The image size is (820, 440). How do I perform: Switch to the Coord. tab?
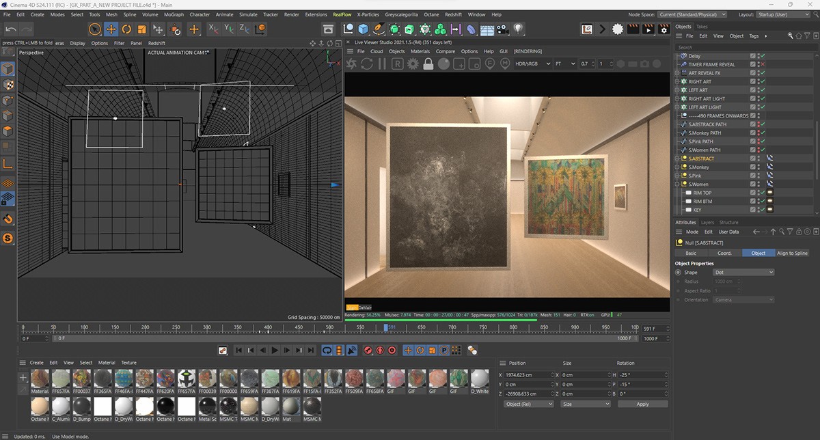click(x=724, y=253)
